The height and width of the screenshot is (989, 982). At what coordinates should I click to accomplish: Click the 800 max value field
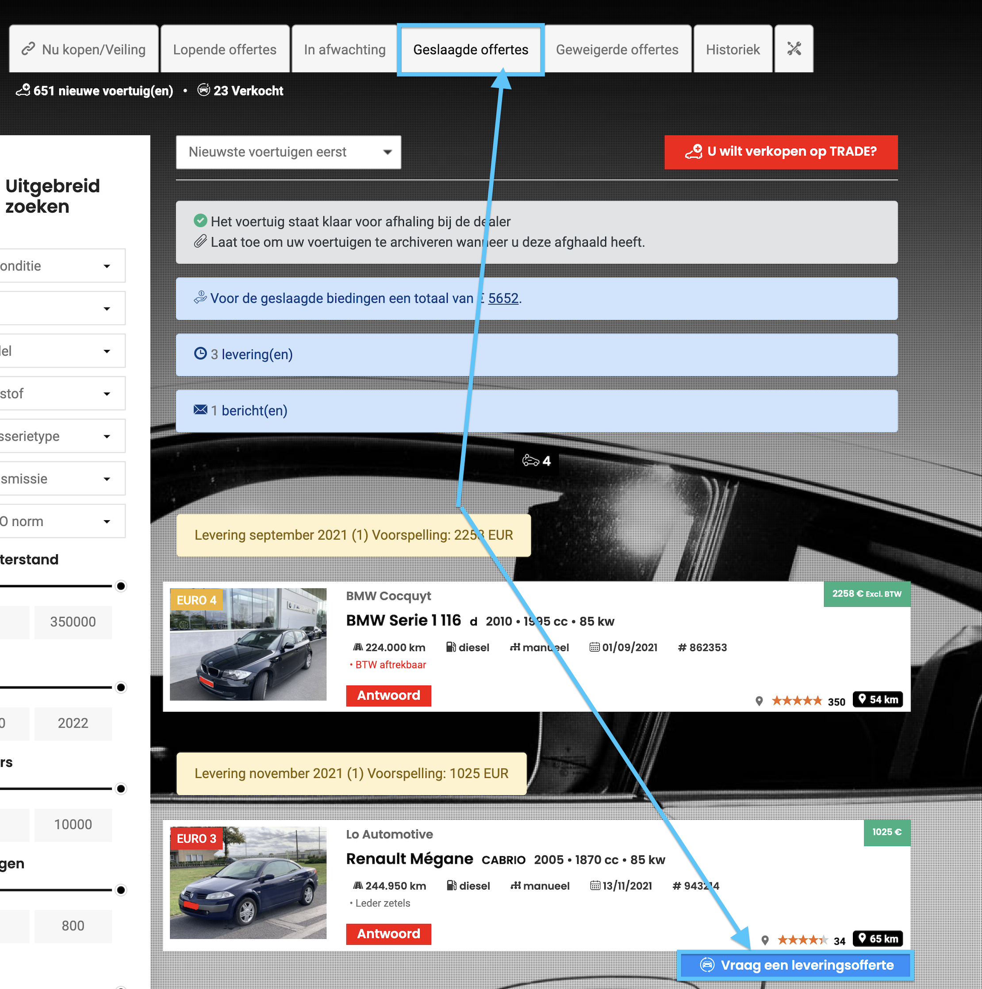click(x=73, y=926)
